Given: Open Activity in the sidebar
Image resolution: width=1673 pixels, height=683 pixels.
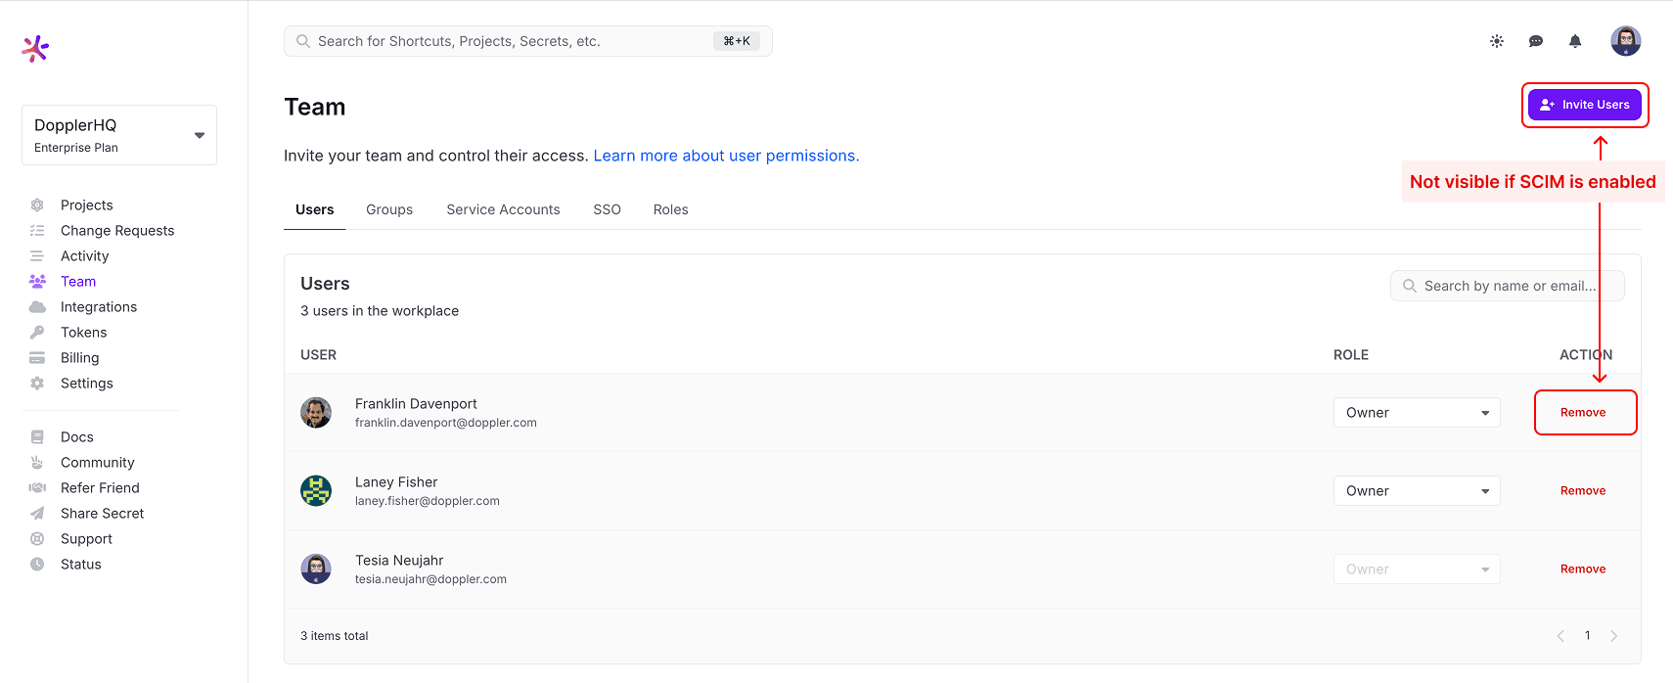Looking at the screenshot, I should pos(85,255).
